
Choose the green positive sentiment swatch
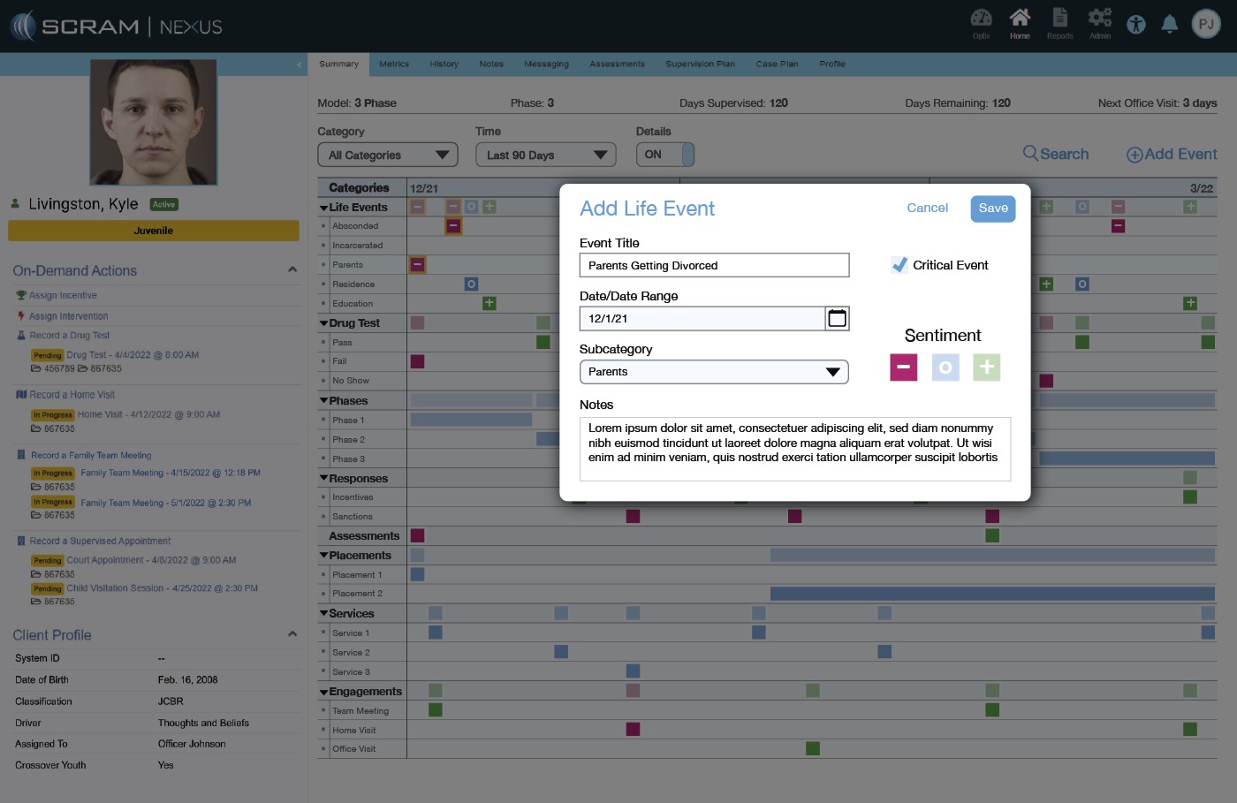pos(987,367)
